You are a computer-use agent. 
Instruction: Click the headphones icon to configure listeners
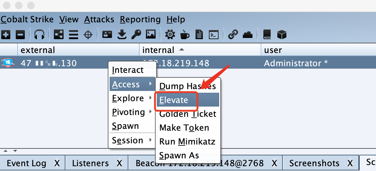coord(39,35)
